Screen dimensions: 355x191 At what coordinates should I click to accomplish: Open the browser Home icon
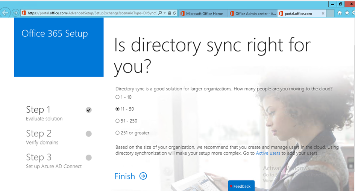pyautogui.click(x=340, y=13)
